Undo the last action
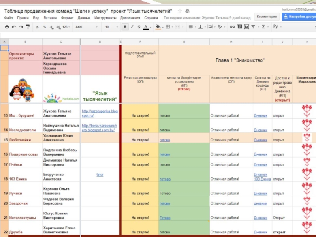 tap(14, 27)
